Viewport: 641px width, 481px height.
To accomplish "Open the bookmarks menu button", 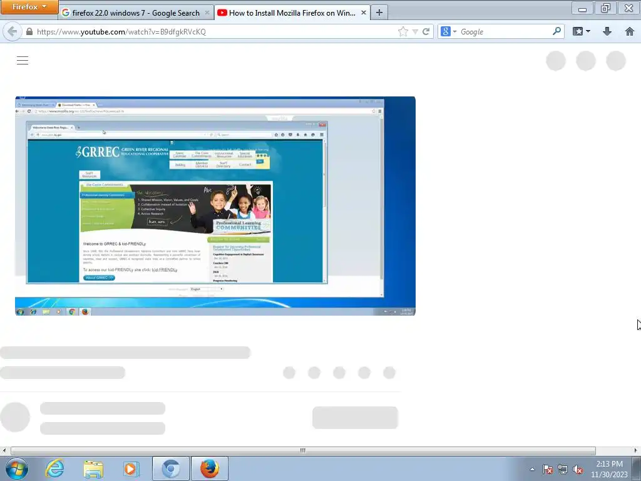I will [582, 31].
